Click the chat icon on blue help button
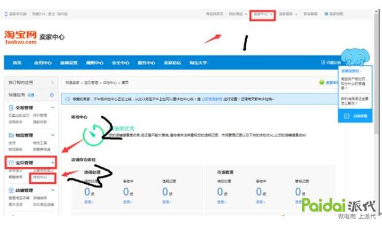Image resolution: width=382 pixels, height=225 pixels. 346,116
